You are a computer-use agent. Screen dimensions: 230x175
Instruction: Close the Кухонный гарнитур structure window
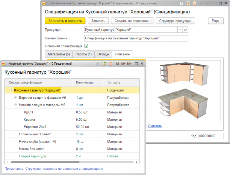142,64
